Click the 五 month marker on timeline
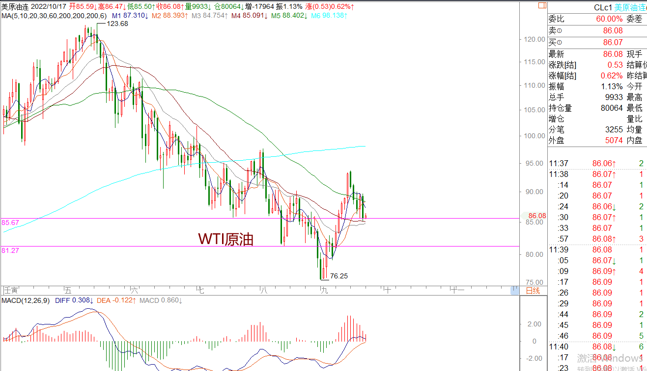The height and width of the screenshot is (371, 647). [x=68, y=291]
